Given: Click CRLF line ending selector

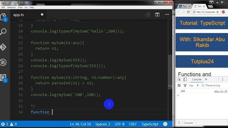Looking at the screenshot, I should (133, 124).
